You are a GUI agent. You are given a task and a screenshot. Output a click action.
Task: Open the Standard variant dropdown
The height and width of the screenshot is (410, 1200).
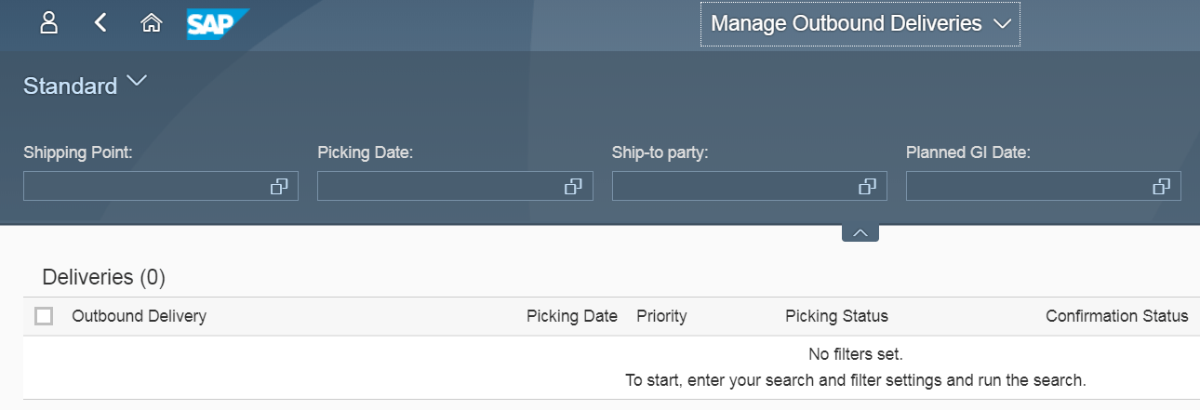coord(137,83)
